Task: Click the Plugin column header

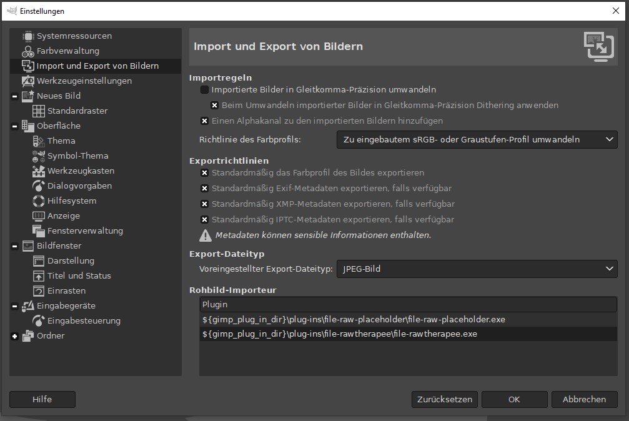Action: 408,305
